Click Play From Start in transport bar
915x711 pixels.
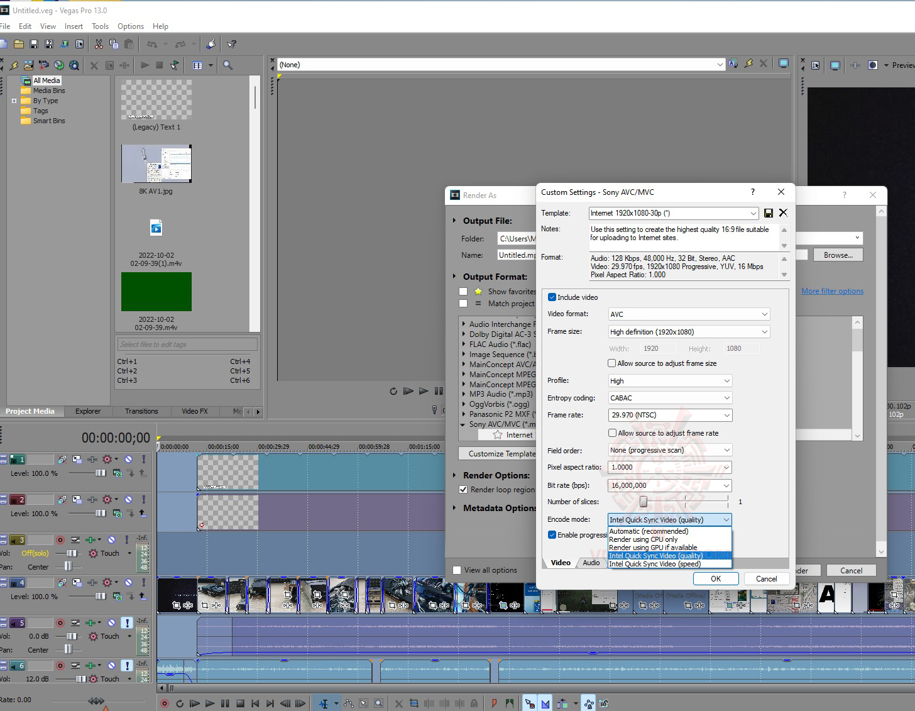pos(195,703)
